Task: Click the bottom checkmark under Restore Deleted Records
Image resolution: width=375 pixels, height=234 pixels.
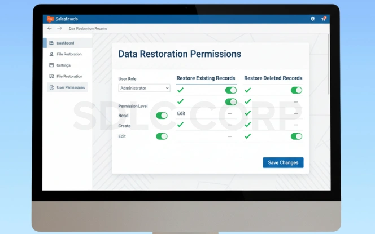Action: [x=248, y=136]
